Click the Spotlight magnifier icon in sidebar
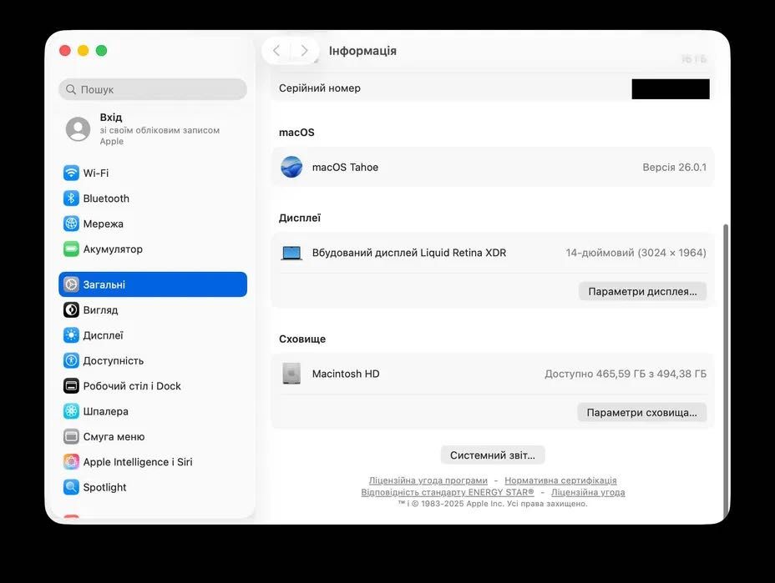Screen dimensions: 775x583 click(71, 487)
